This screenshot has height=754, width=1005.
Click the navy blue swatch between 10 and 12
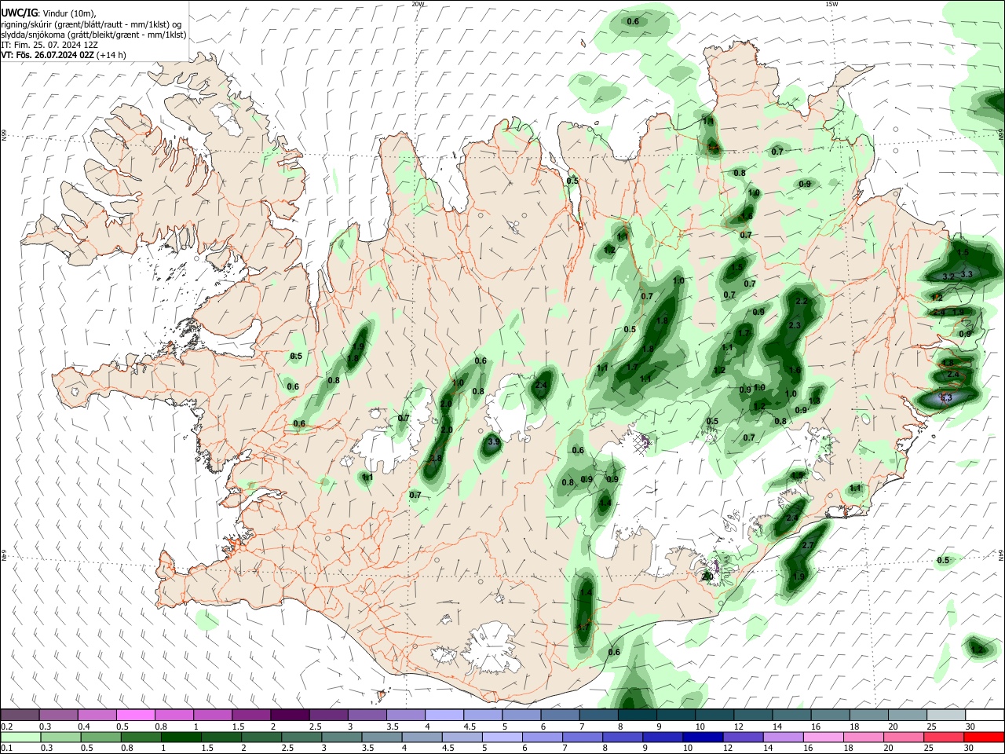(702, 737)
